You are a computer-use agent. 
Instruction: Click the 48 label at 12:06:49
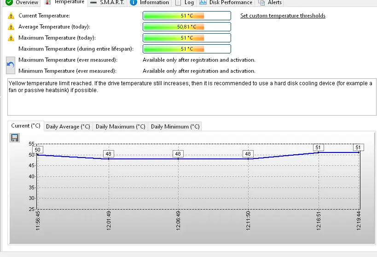click(178, 154)
